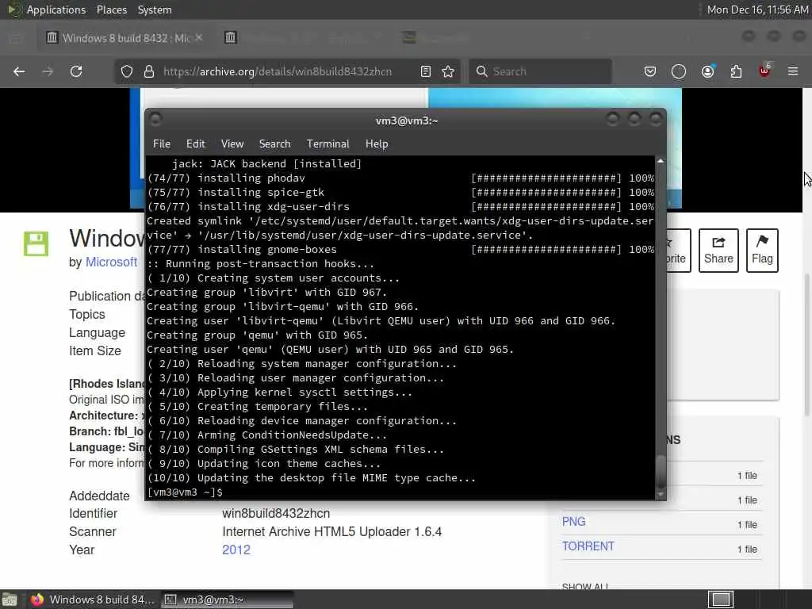This screenshot has height=609, width=812.
Task: Reload the archive.org page
Action: click(x=76, y=71)
